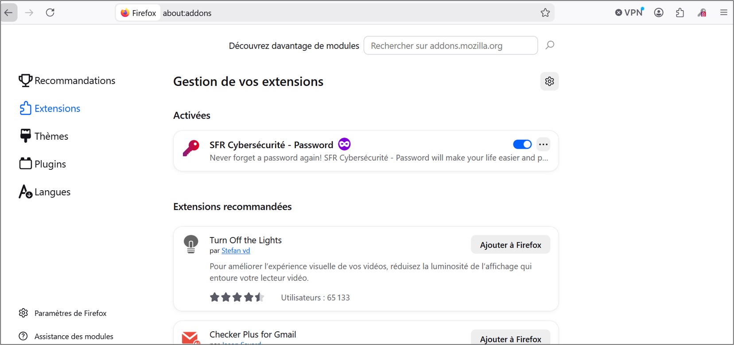The height and width of the screenshot is (345, 734).
Task: Click the magnifier icon to search add-ons
Action: coord(550,45)
